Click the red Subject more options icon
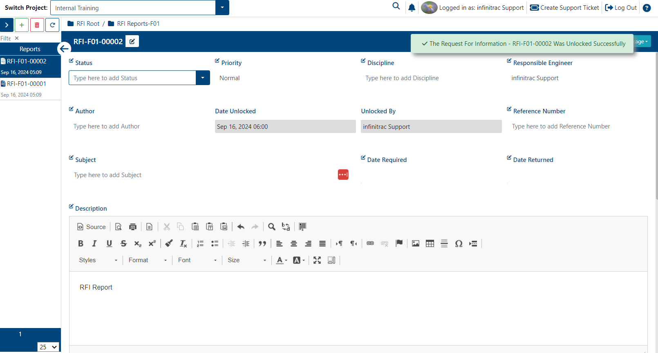The image size is (658, 353). (343, 175)
